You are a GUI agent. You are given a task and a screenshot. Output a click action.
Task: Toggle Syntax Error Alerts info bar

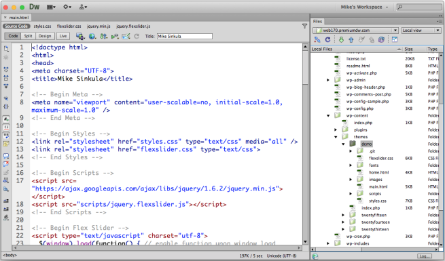[x=6, y=144]
